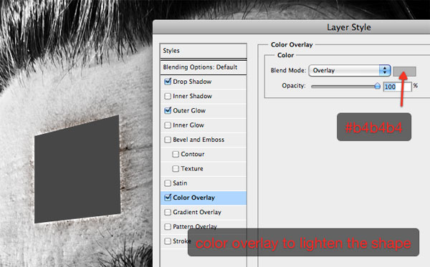Image resolution: width=430 pixels, height=267 pixels.
Task: Enable the Inner Shadow checkbox
Action: [168, 96]
